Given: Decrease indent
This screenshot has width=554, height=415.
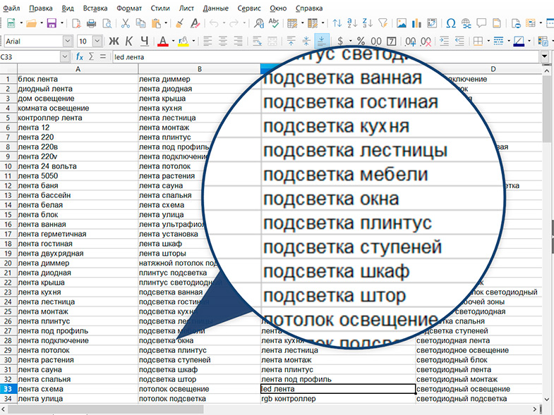Looking at the screenshot, I should (459, 42).
